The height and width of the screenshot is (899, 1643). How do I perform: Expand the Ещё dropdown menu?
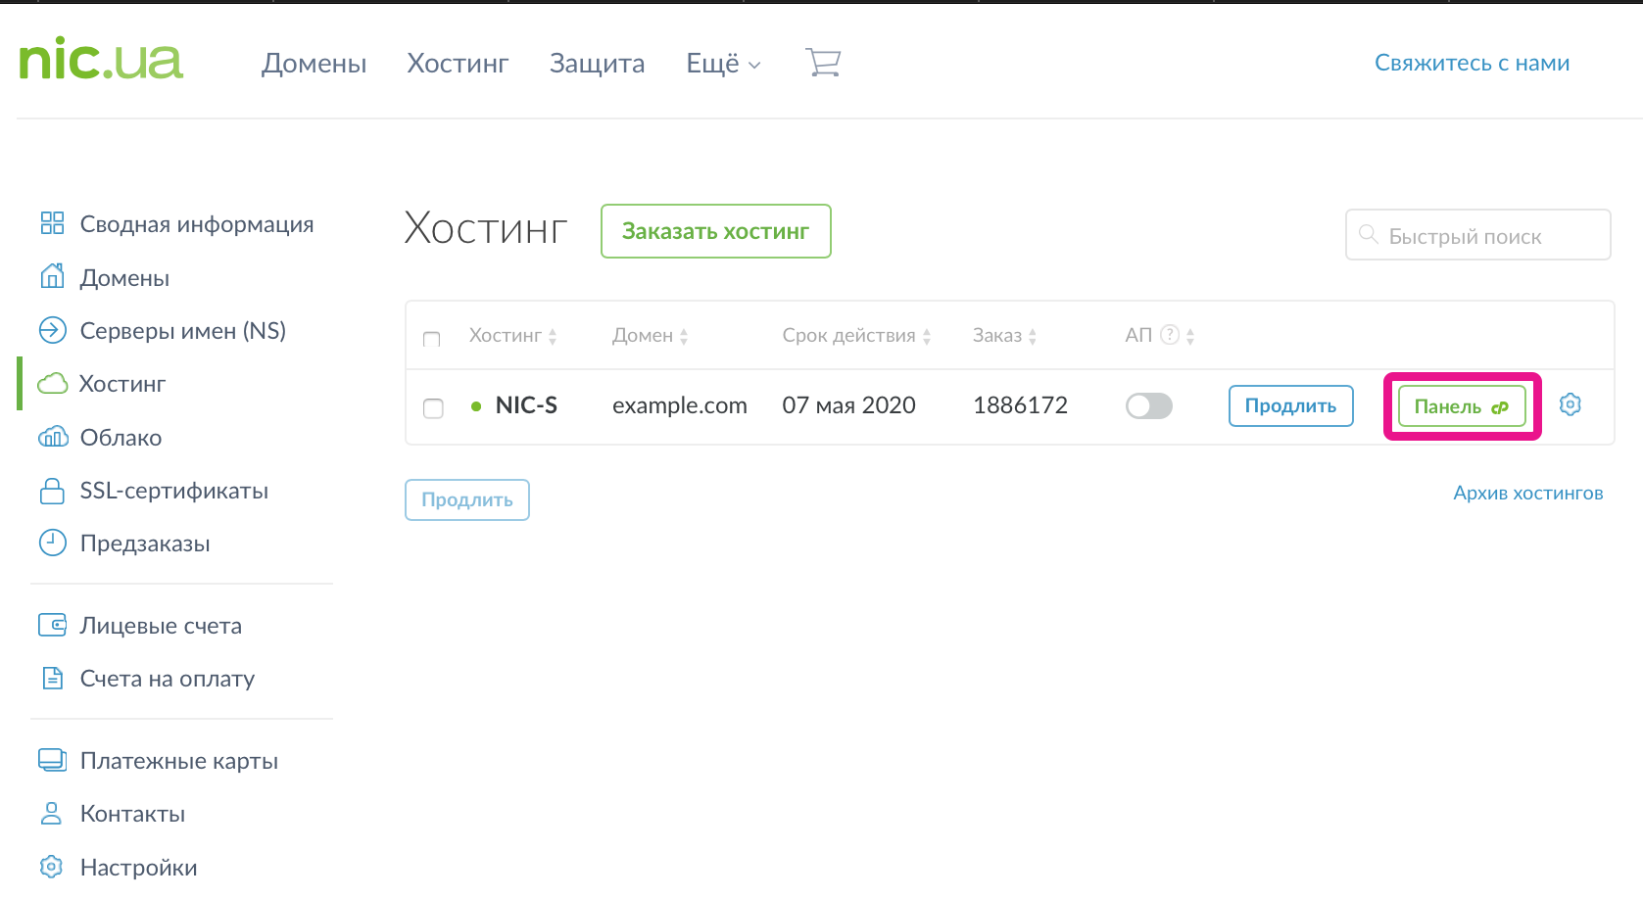click(x=723, y=64)
